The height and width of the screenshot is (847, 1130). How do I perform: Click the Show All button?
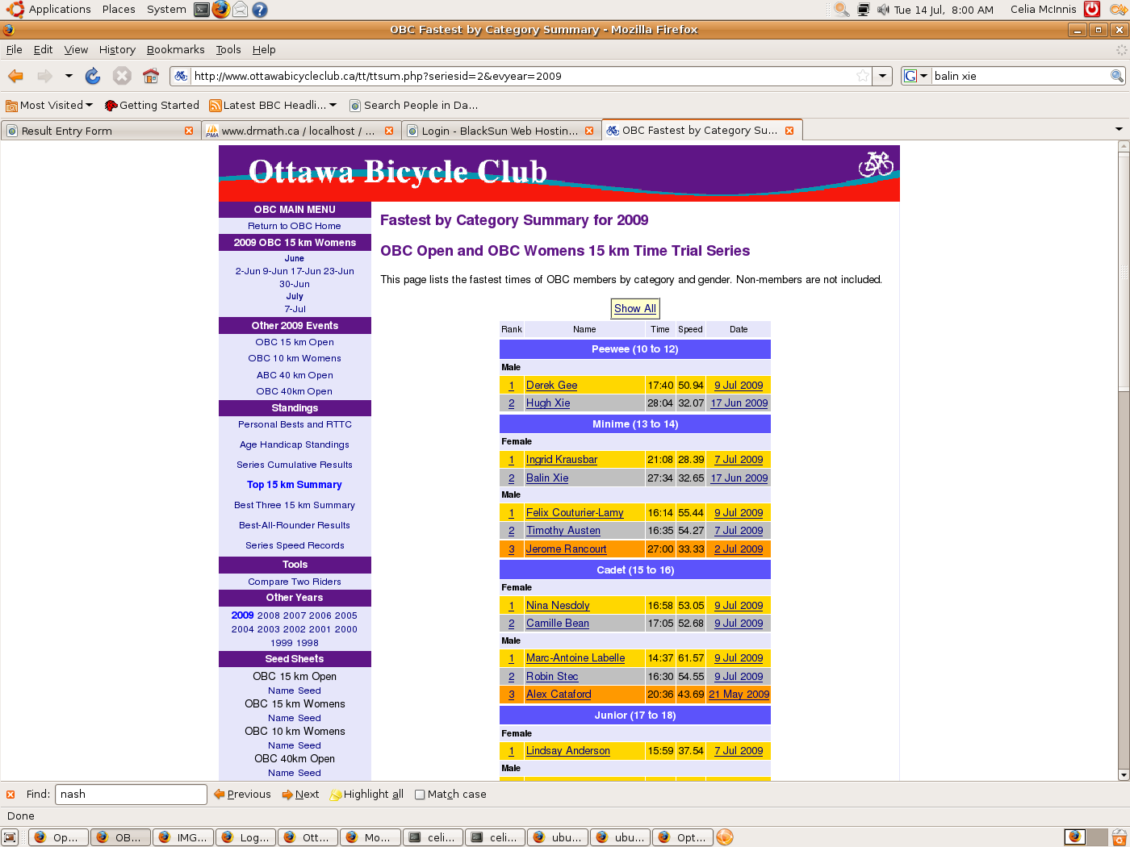[634, 308]
